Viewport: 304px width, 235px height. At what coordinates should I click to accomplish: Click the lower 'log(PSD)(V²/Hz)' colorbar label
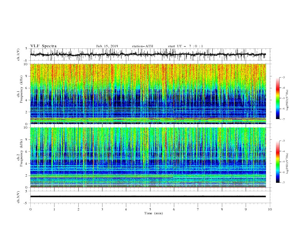click(287, 163)
